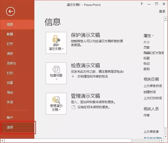Click the vertical scrollbar thumb
168x143 pixels.
point(165,74)
